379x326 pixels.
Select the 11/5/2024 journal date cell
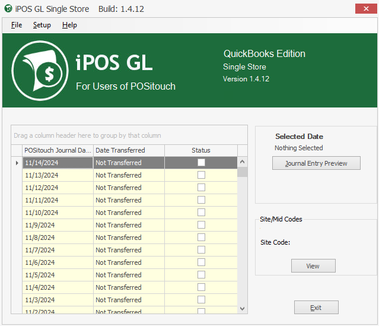(x=58, y=275)
